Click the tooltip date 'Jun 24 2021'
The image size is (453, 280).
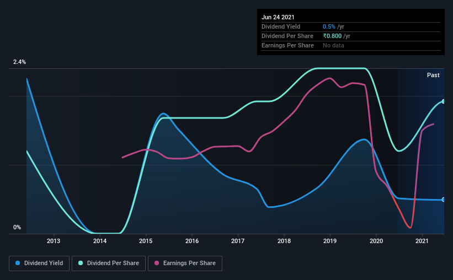pyautogui.click(x=278, y=17)
